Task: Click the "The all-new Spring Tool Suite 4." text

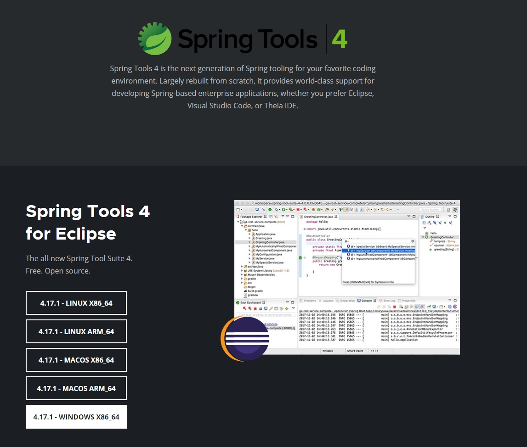Action: point(79,258)
